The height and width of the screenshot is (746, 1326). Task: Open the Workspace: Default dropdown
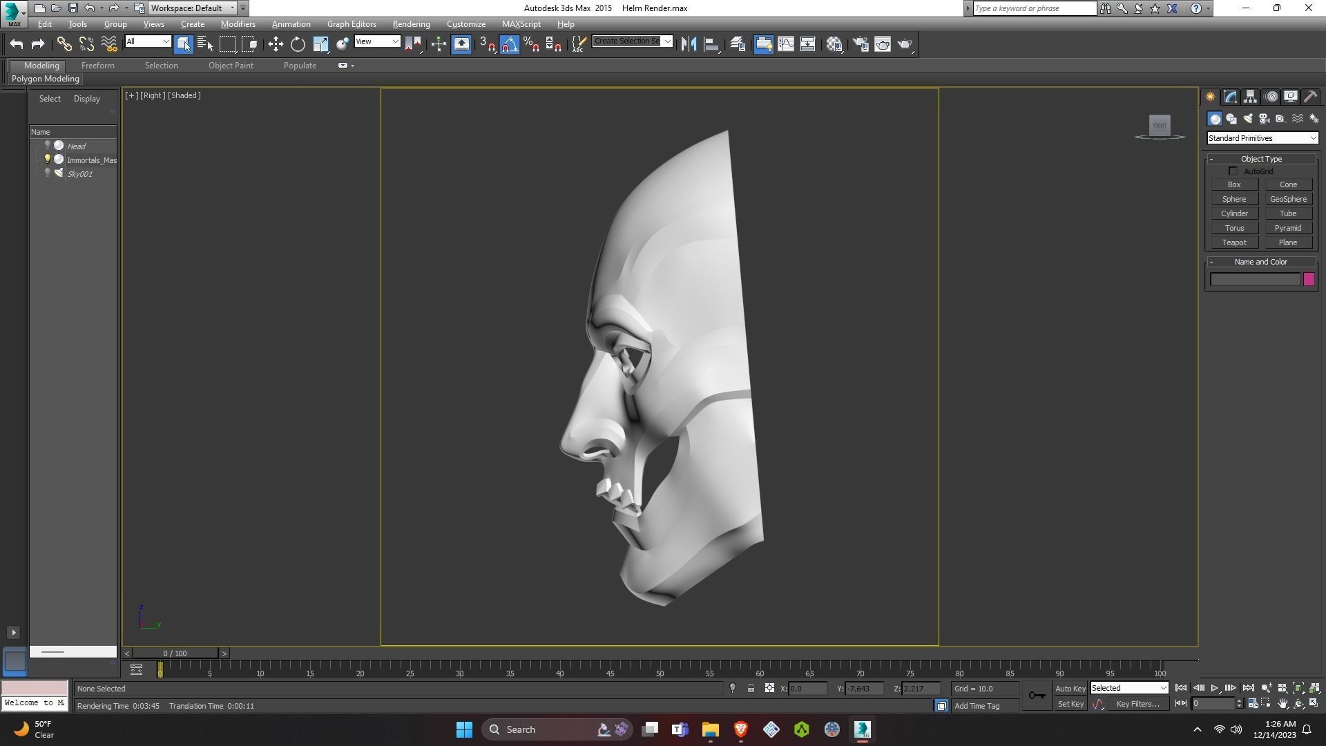(193, 8)
